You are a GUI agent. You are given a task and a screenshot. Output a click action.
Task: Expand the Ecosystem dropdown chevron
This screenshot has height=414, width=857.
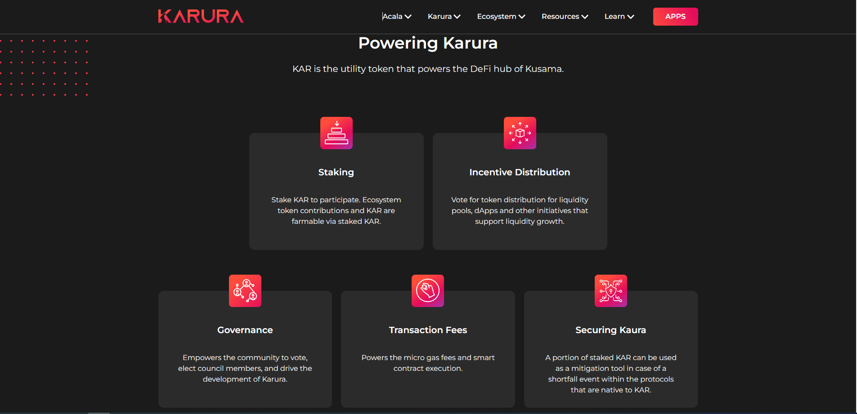(522, 17)
